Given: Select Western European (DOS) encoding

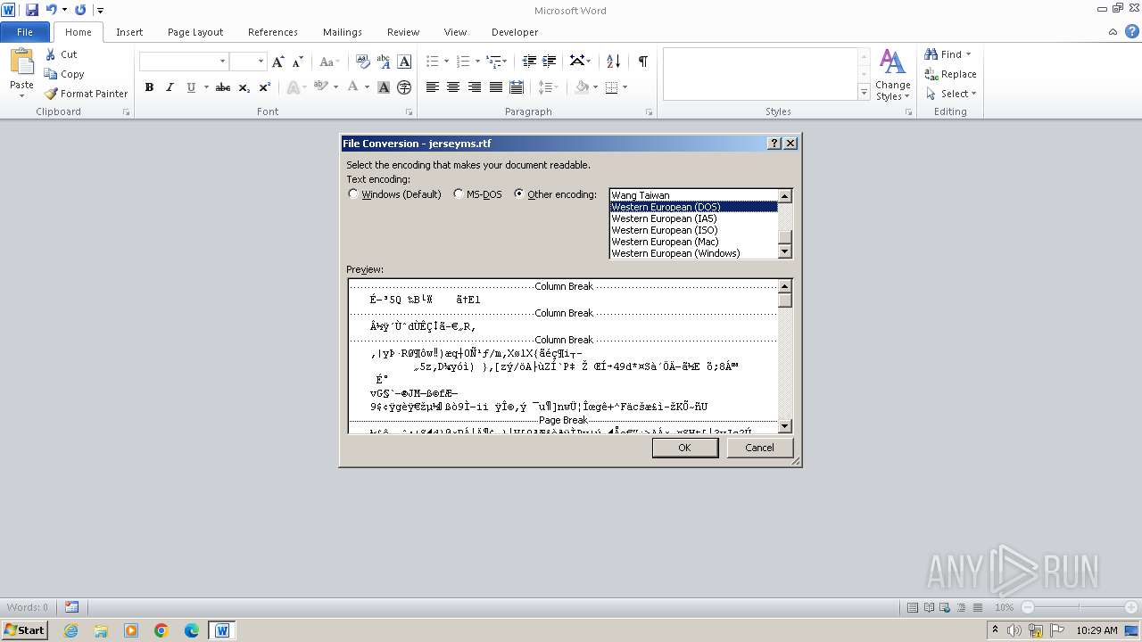Looking at the screenshot, I should [x=693, y=207].
